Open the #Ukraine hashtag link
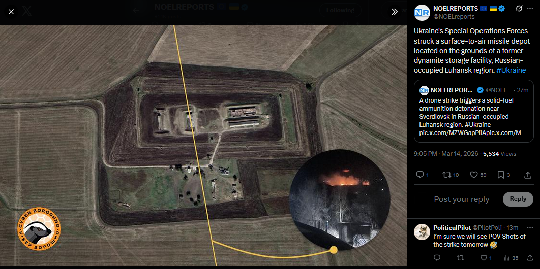The width and height of the screenshot is (540, 269). pos(511,70)
